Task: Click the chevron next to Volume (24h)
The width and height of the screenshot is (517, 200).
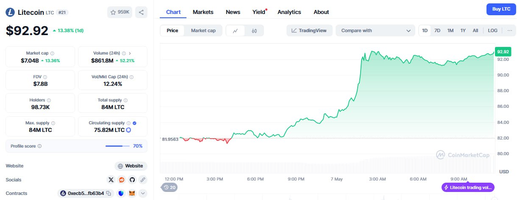Action: pyautogui.click(x=130, y=53)
